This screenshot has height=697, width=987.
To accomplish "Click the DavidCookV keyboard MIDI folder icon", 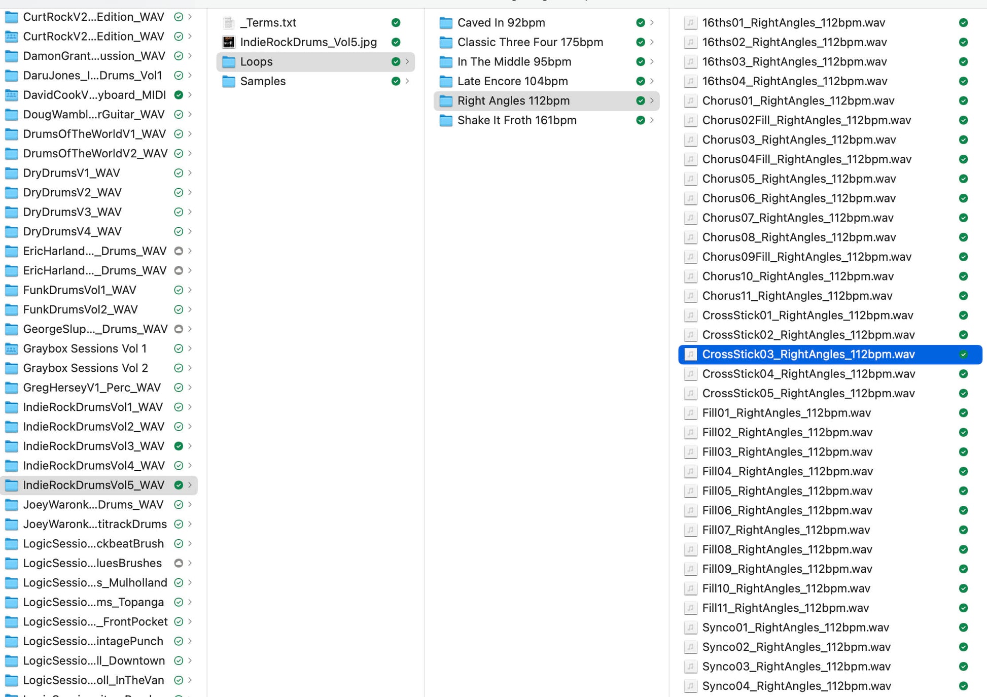I will 11,95.
